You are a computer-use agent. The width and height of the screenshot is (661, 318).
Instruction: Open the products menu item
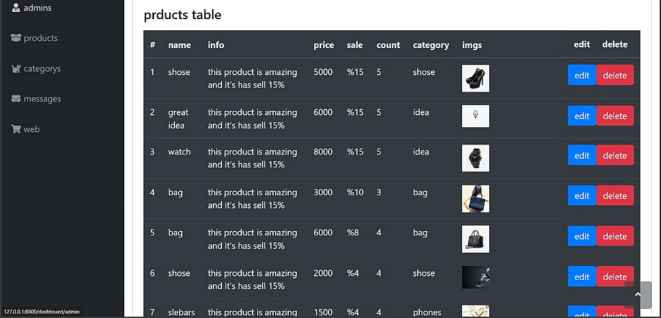click(x=40, y=38)
